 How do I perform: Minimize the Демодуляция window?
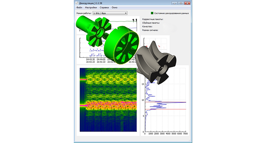pyautogui.click(x=173, y=3)
